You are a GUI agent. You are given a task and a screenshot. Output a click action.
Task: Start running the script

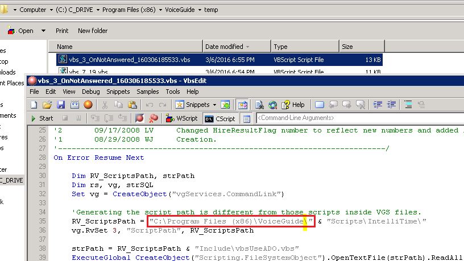point(42,118)
